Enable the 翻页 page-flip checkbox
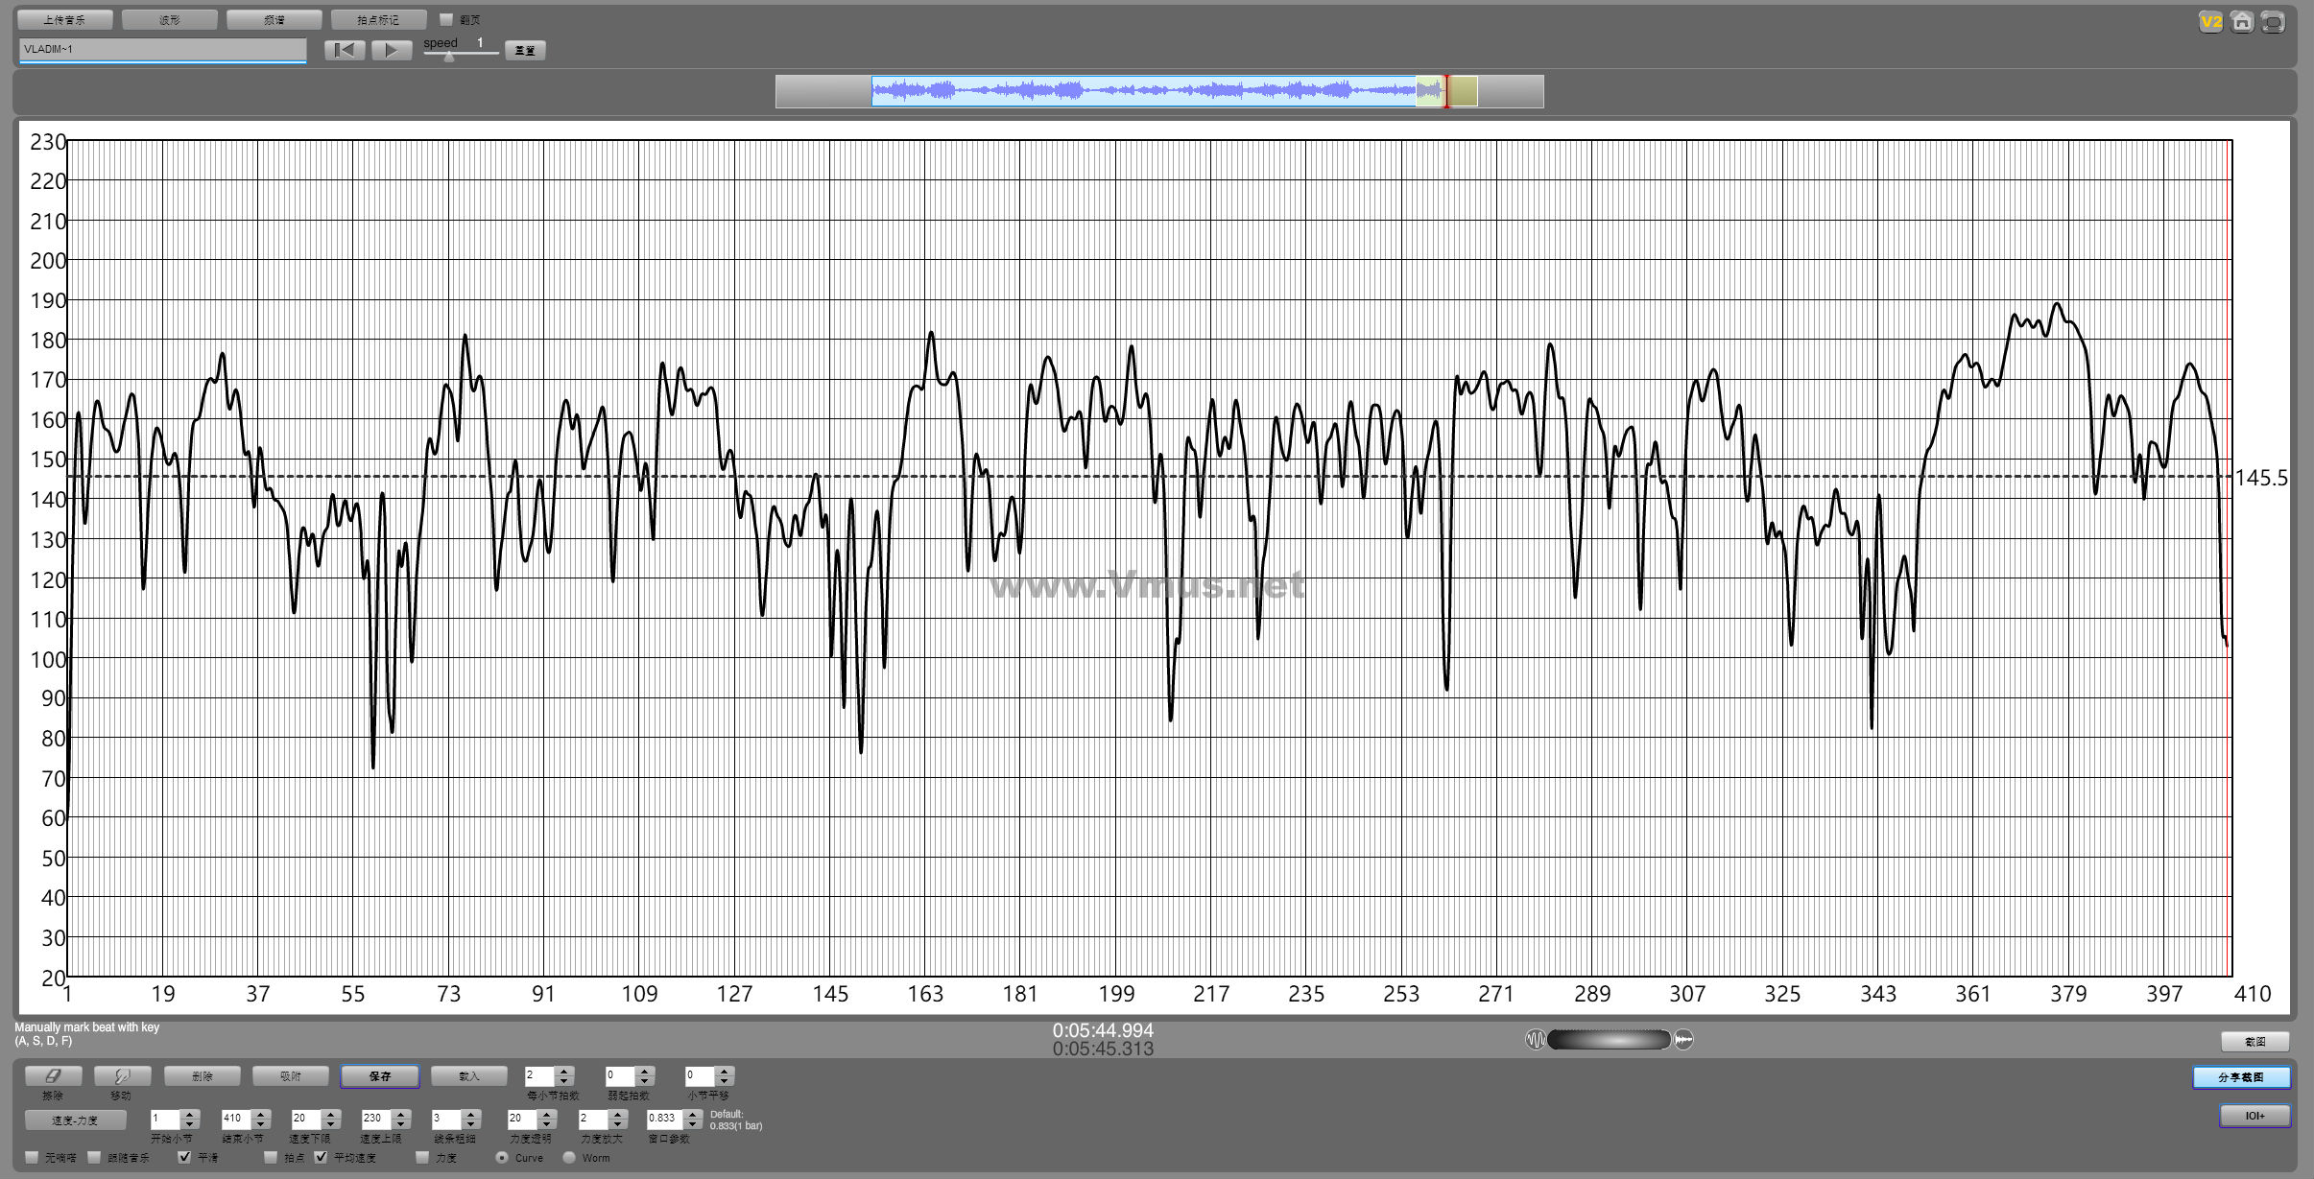This screenshot has height=1179, width=2314. 446,19
